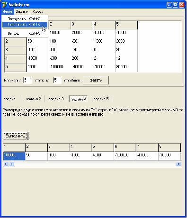The image size is (187, 218).
Task: Switch to the задача 2 tab
Action: pos(33,99)
